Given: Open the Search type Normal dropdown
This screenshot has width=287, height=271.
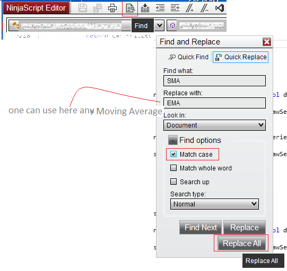Looking at the screenshot, I should (x=214, y=204).
